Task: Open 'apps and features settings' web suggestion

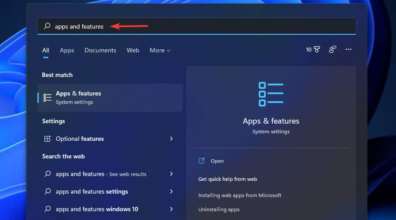Action: [110, 191]
